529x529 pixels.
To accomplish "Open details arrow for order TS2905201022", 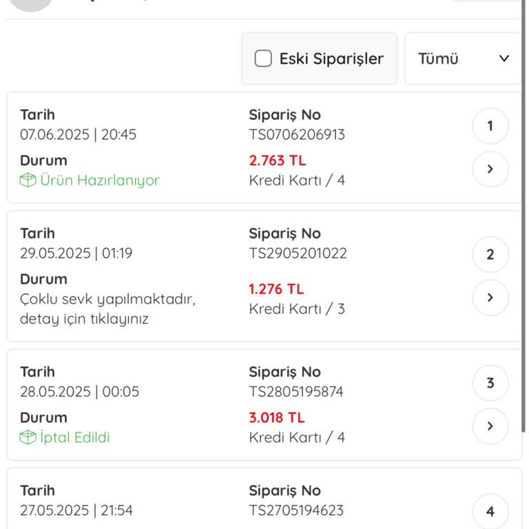I will (x=490, y=298).
